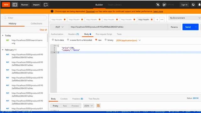The width and height of the screenshot is (201, 113).
Task: Switch to the Team Library tab
Action: (x=115, y=5)
